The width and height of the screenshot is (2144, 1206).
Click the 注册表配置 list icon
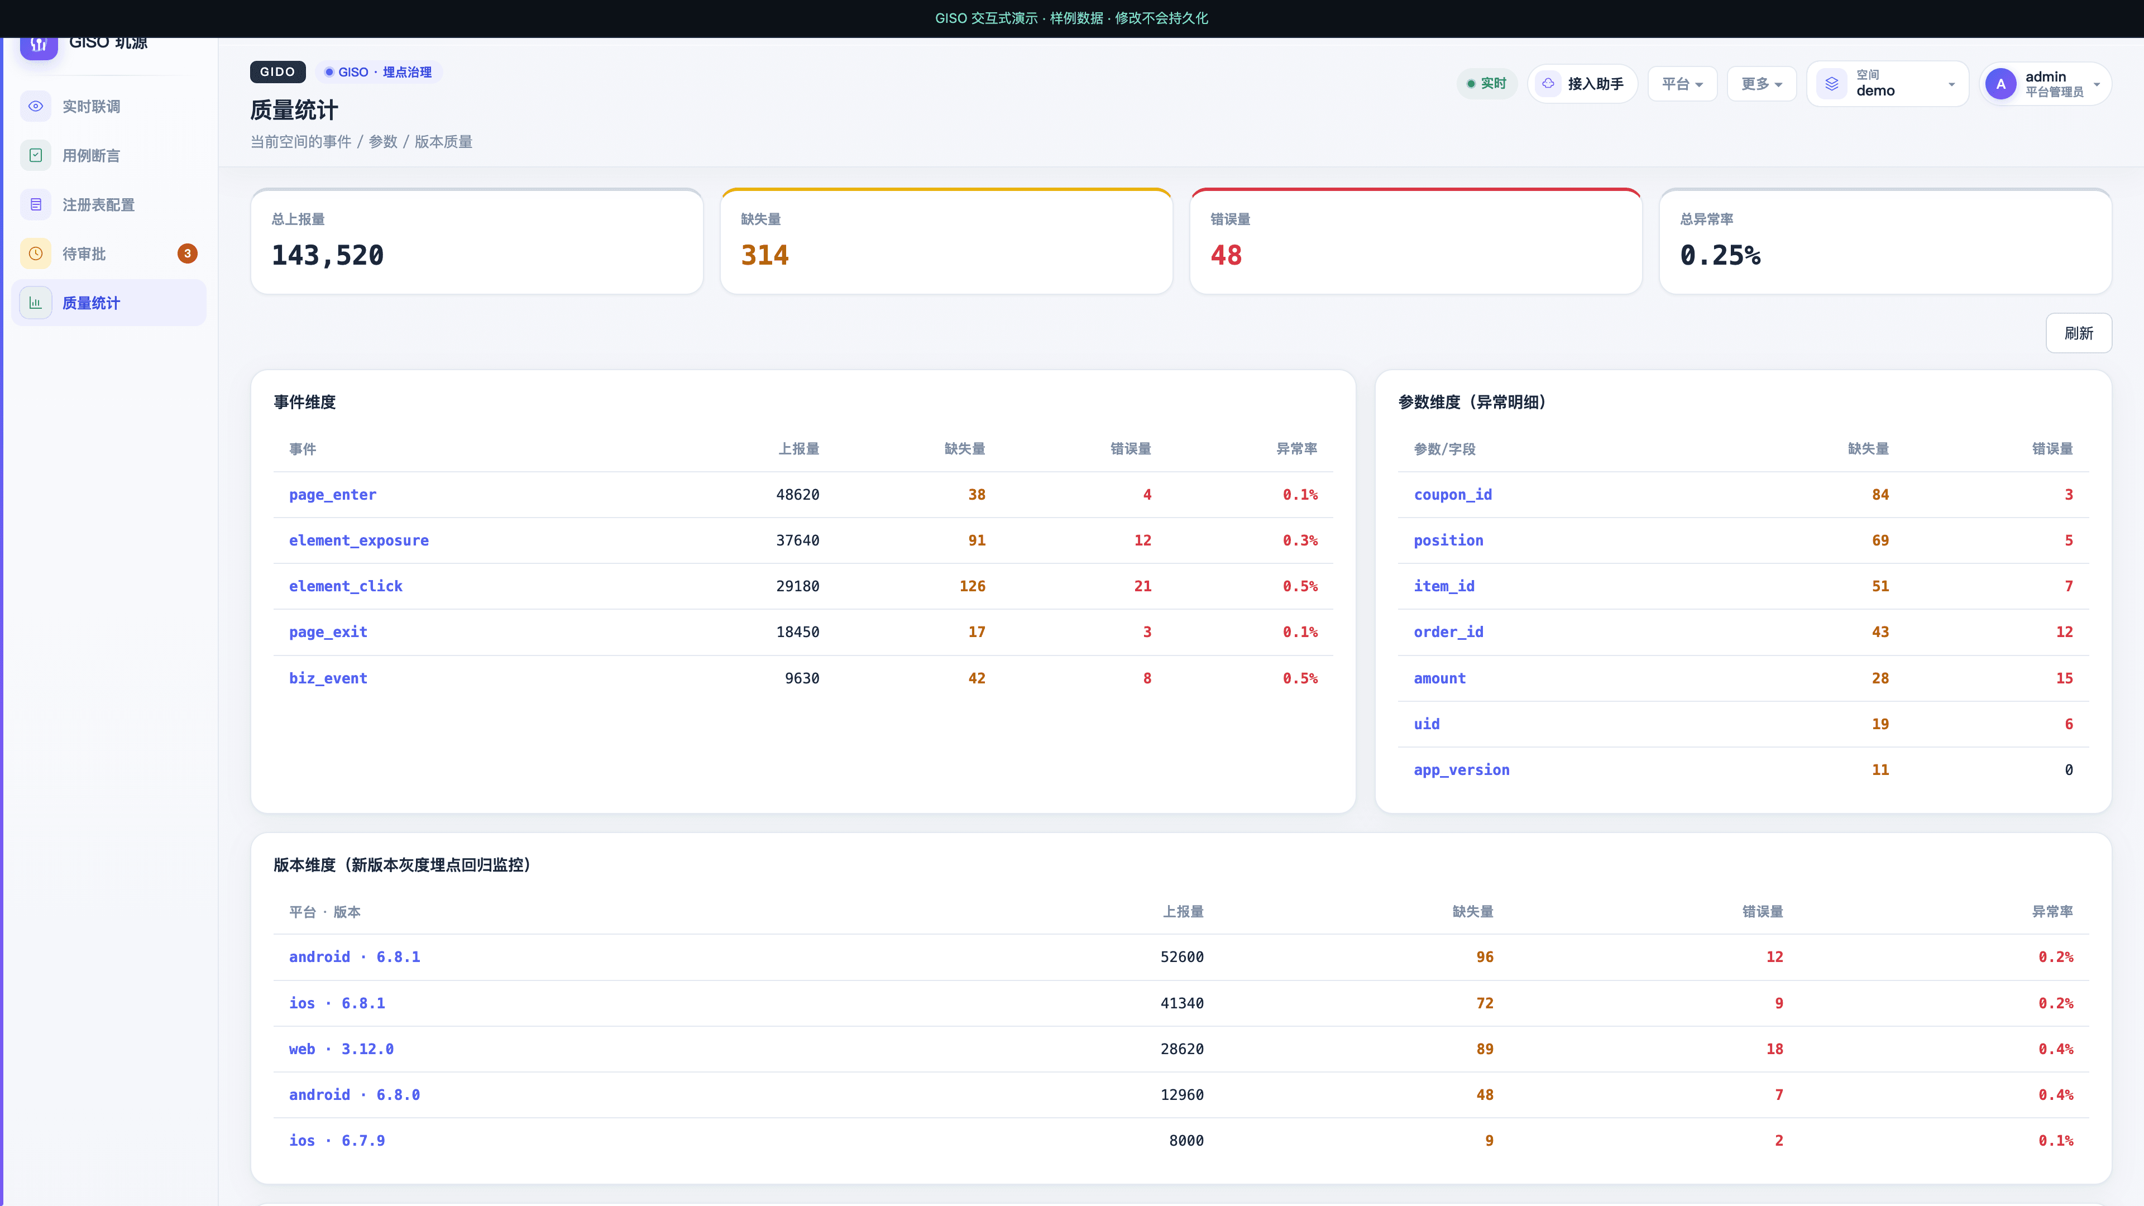[x=36, y=205]
